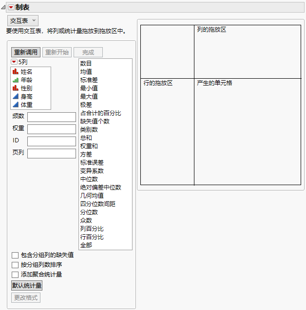Select 方差 statistic
Viewport: 306px width, 310px height.
[86, 155]
